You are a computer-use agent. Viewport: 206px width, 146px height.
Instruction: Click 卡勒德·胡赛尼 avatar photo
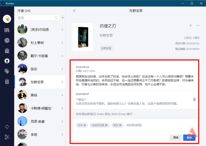pos(22,108)
